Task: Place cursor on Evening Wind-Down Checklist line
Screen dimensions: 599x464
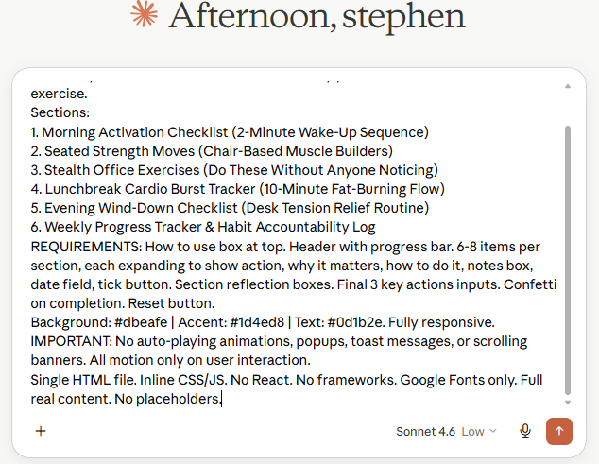Action: tap(230, 208)
